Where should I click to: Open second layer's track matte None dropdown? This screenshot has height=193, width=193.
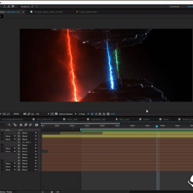tap(10, 136)
